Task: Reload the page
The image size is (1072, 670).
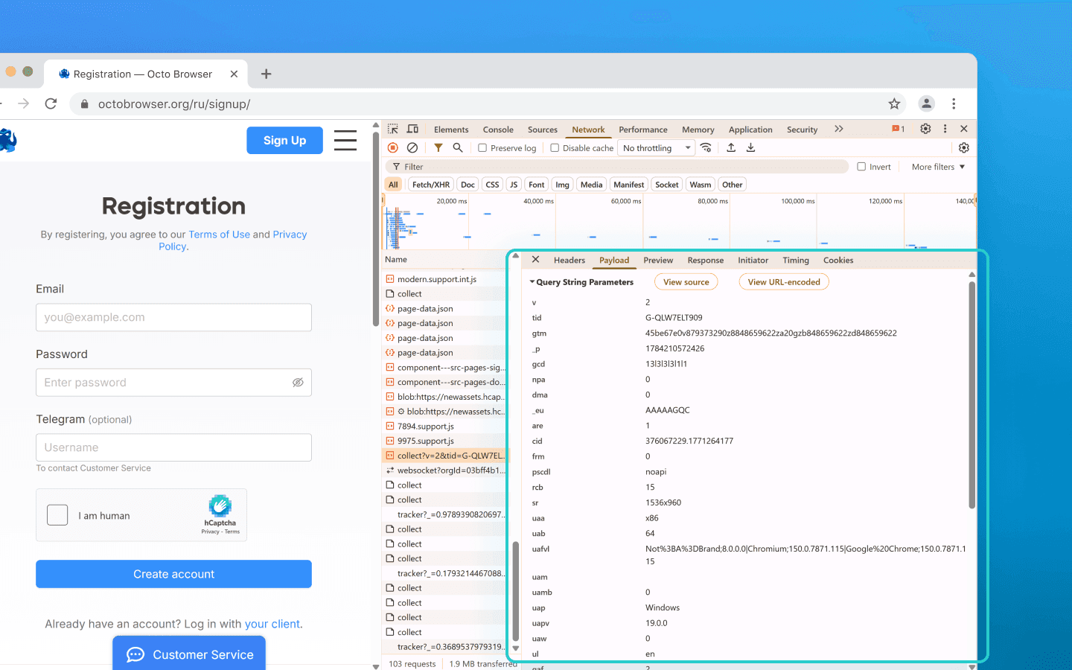Action: click(x=51, y=103)
